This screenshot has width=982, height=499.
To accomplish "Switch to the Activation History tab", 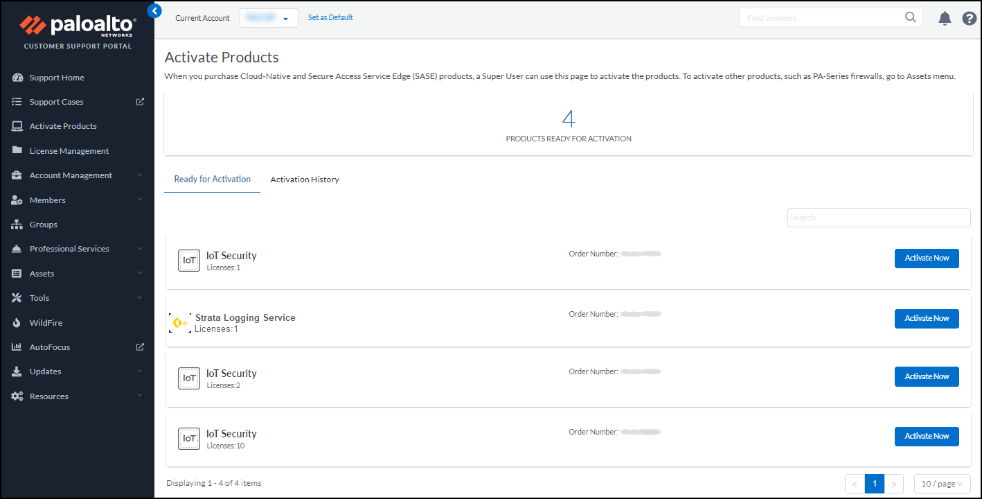I will tap(305, 180).
